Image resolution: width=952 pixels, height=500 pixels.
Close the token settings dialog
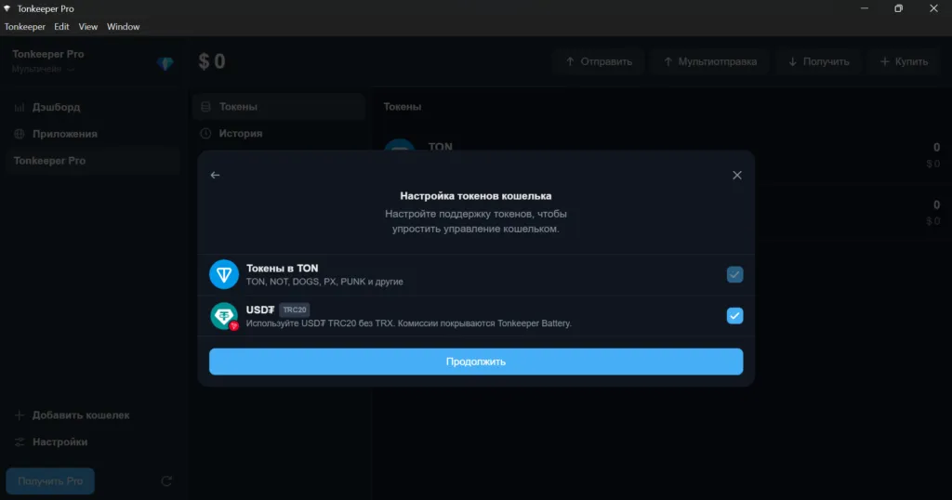click(x=736, y=175)
